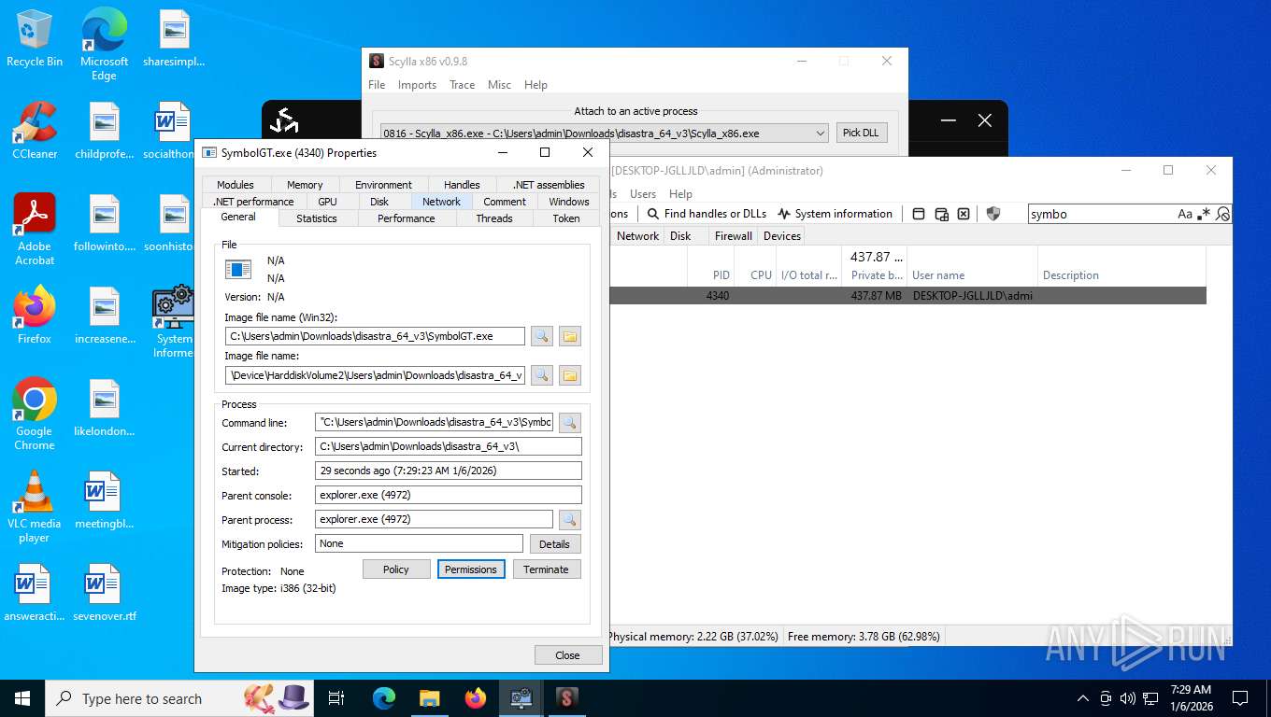Switch to the Threads tab

tap(494, 218)
